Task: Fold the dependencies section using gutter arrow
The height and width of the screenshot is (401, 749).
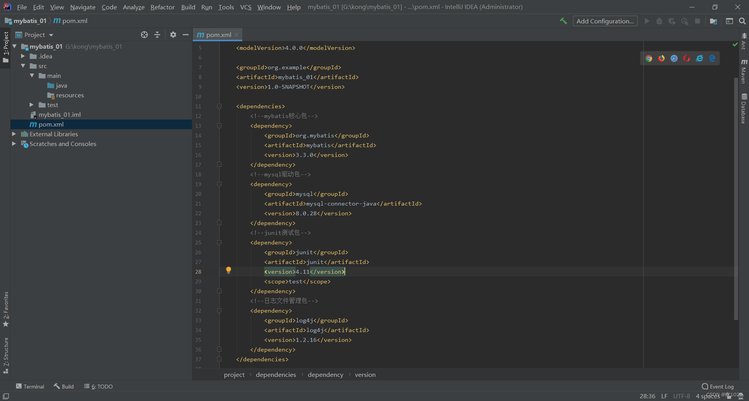Action: point(219,106)
